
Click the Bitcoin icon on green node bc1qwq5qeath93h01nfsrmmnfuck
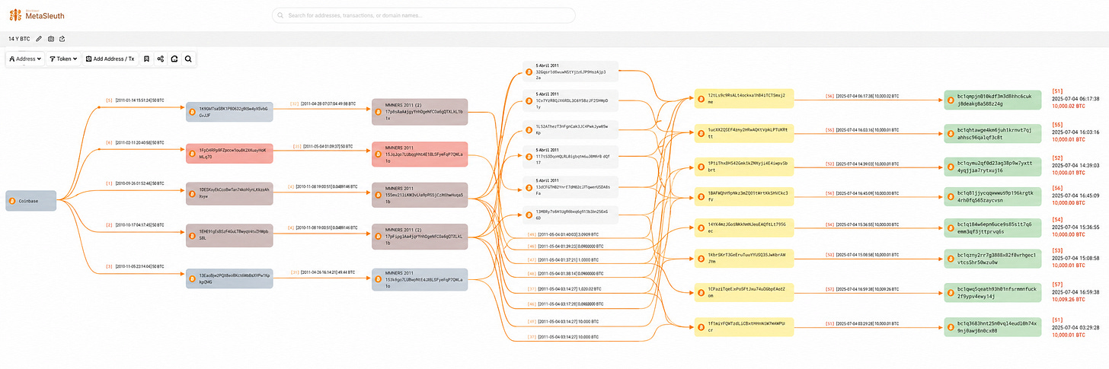point(950,294)
